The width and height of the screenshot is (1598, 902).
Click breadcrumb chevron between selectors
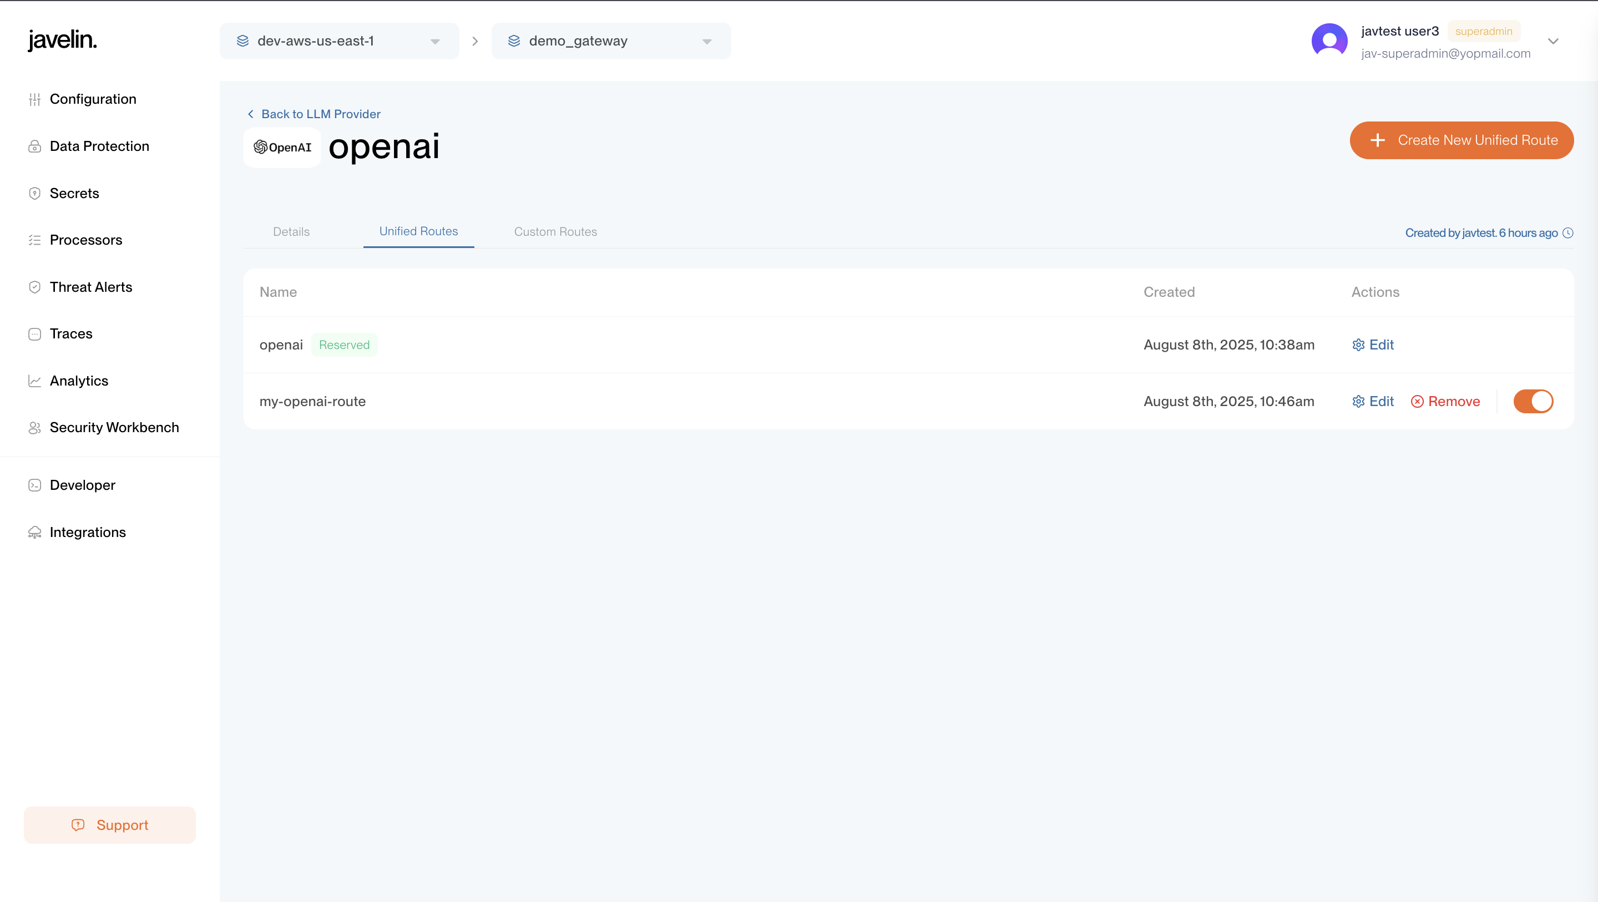(475, 41)
